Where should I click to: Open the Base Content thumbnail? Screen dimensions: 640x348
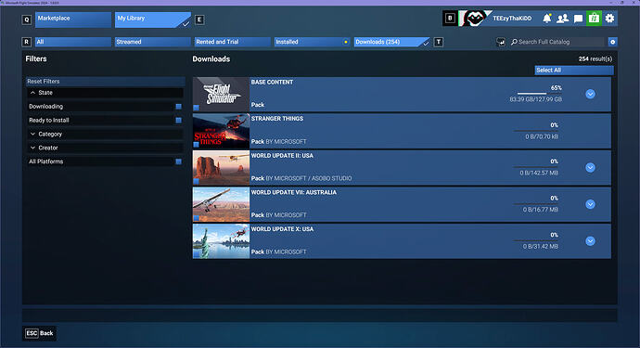[x=221, y=94]
